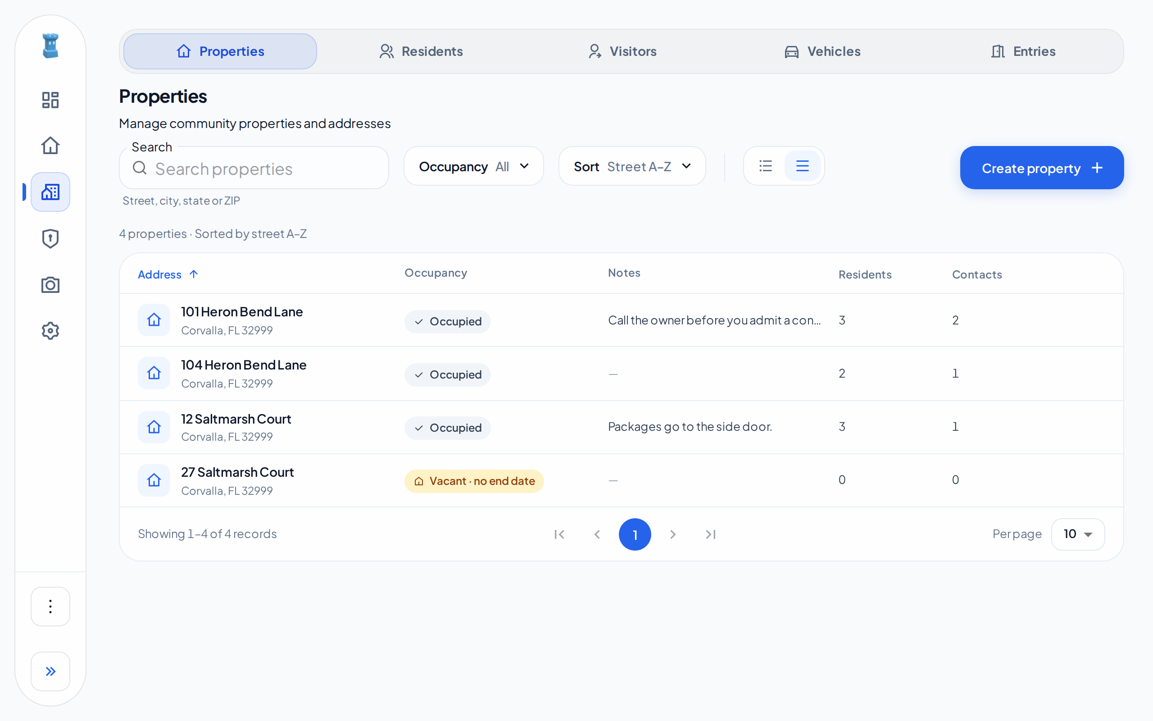Viewport: 1153px width, 721px height.
Task: Open the settings gear in sidebar
Action: [x=50, y=330]
